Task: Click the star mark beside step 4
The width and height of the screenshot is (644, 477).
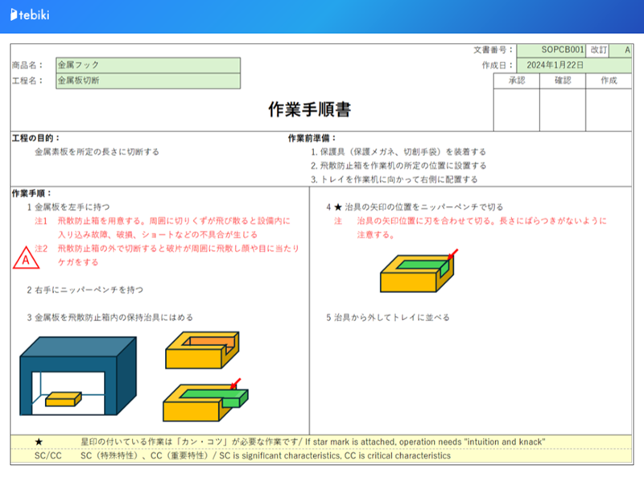Action: (x=338, y=207)
